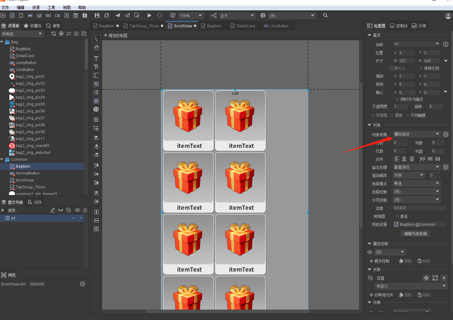Click the globe language icon
Image resolution: width=453 pixels, height=320 pixels.
point(263,15)
